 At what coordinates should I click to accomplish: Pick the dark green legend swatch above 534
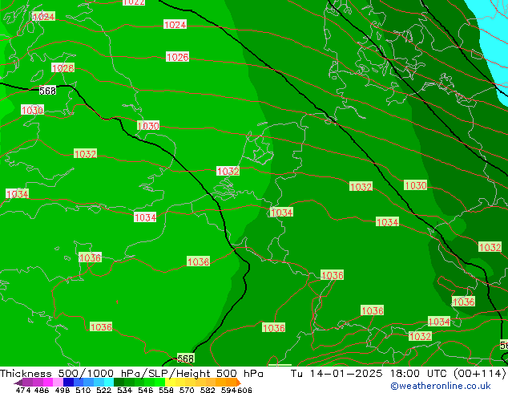(119, 382)
